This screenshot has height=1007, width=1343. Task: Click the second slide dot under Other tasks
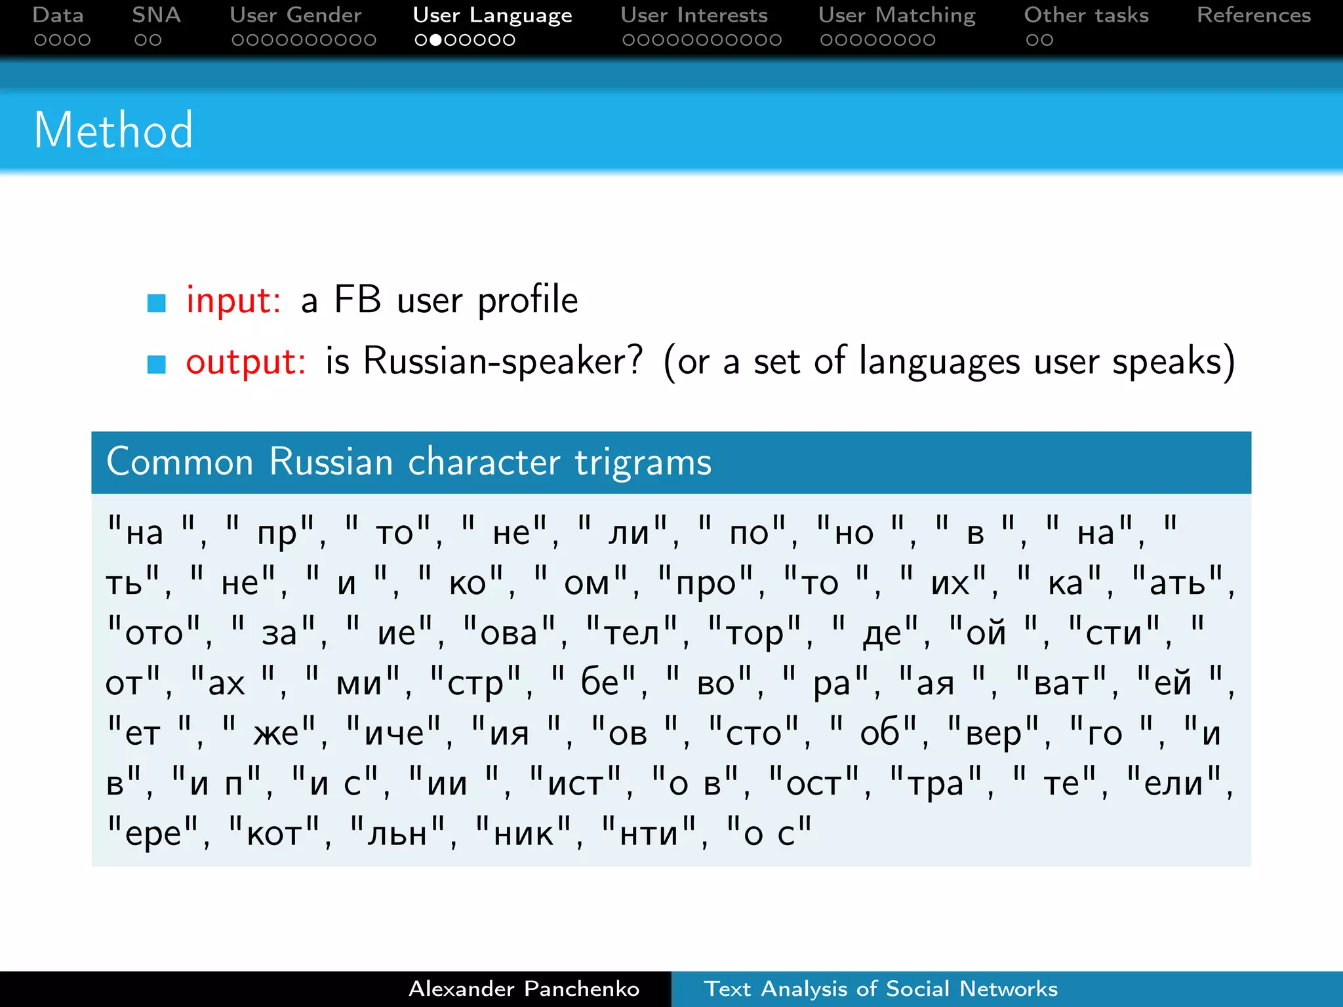[1047, 40]
